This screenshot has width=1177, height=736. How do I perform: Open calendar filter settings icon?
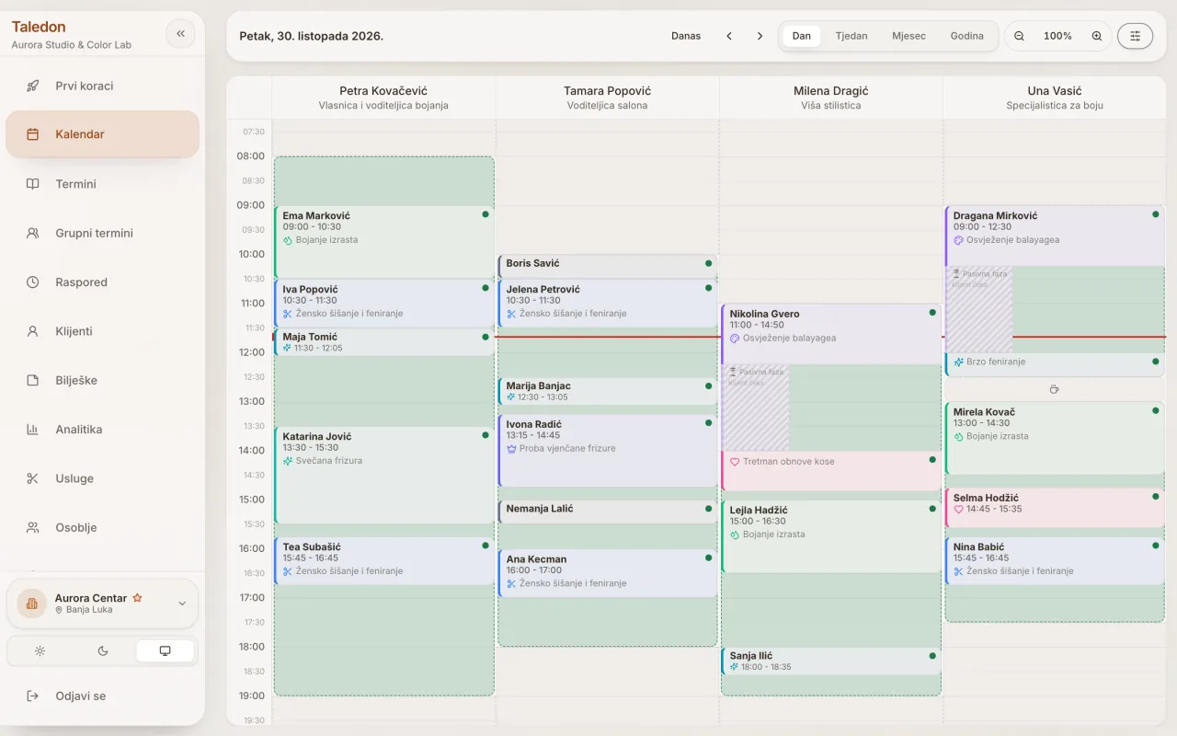point(1135,36)
